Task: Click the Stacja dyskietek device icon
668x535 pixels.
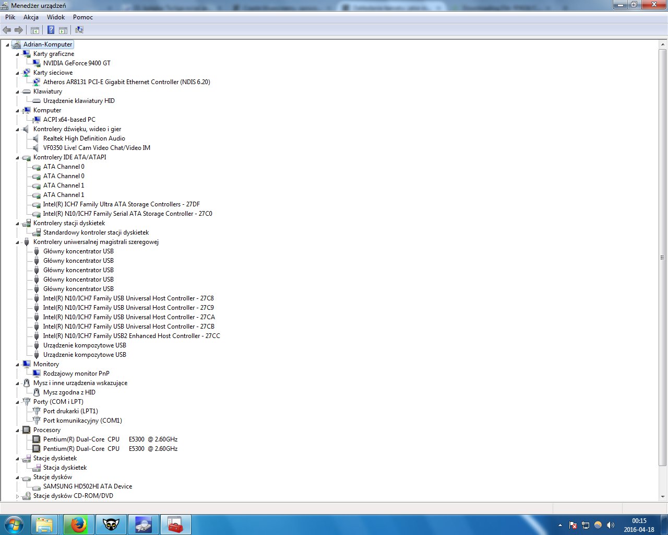Action: (37, 468)
